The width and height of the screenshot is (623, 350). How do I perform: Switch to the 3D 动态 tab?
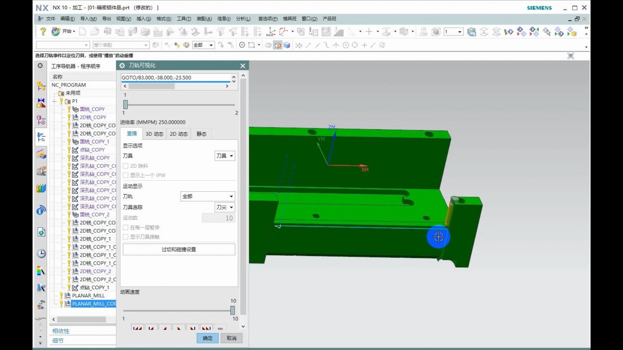tap(154, 134)
